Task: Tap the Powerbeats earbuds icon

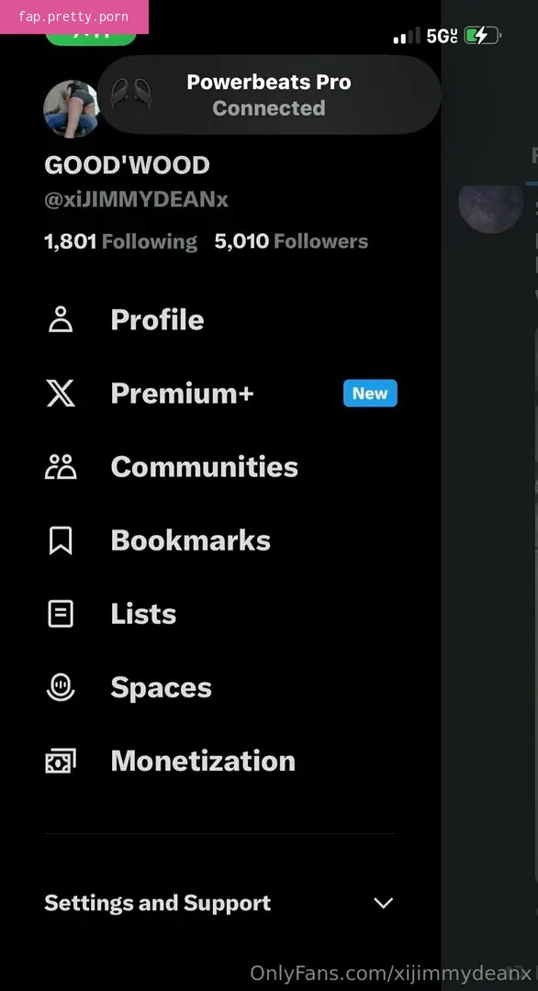Action: click(x=131, y=95)
